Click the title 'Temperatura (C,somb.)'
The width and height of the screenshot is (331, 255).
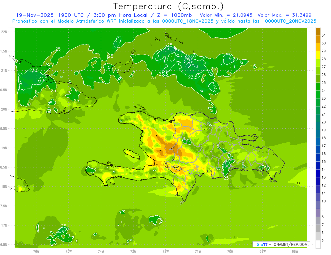[x=169, y=6]
